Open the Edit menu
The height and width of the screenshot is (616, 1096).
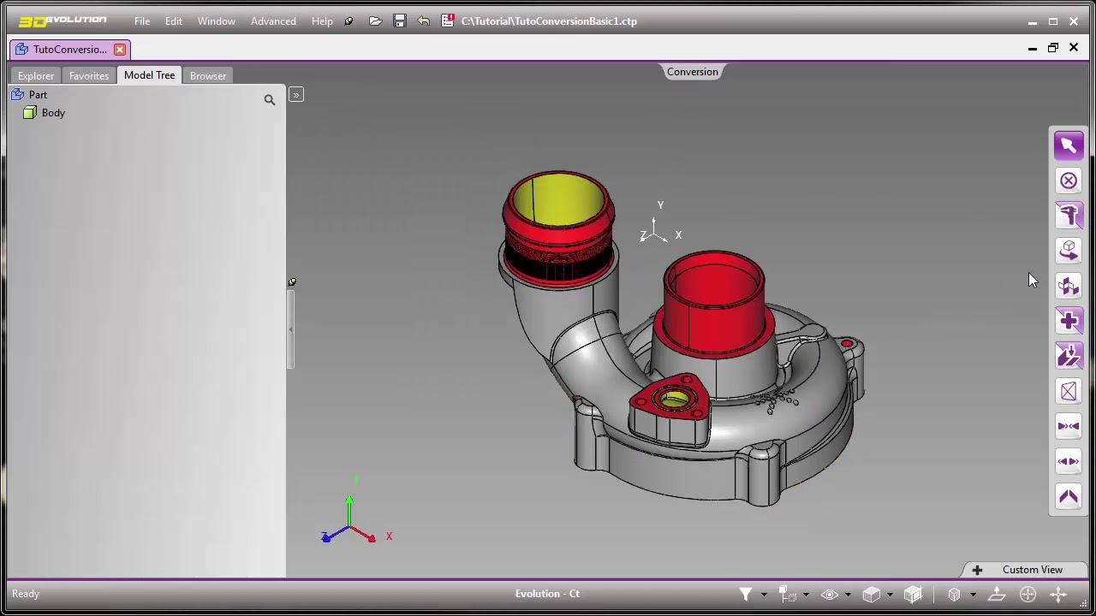[x=174, y=21]
